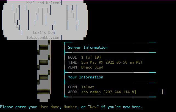
Task: Select the ADMN value 'Draco Blud'
Action: click(92, 67)
